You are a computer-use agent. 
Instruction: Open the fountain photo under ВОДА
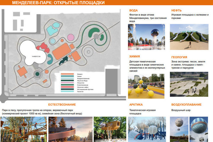pyautogui.click(x=146, y=37)
